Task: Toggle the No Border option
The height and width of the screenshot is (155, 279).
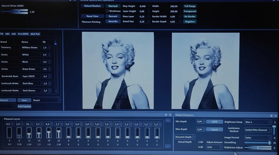Action: coord(190,16)
